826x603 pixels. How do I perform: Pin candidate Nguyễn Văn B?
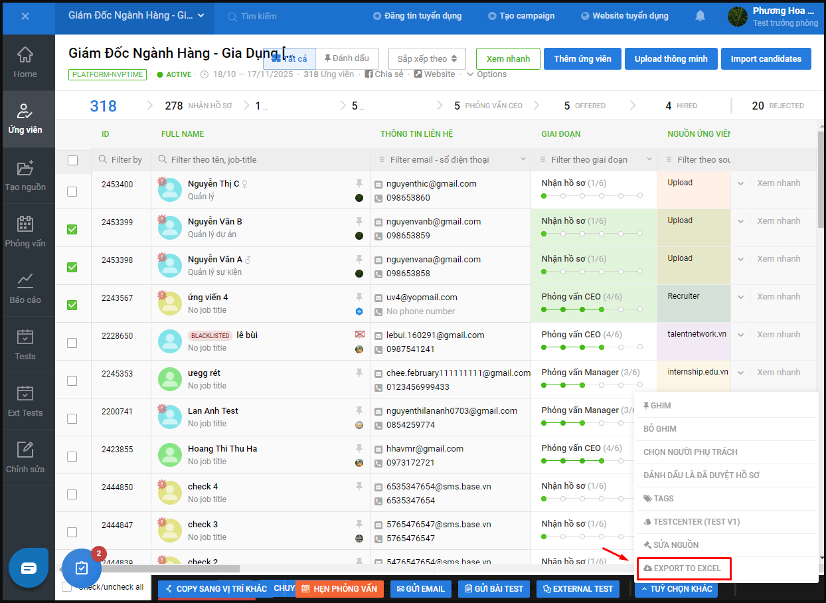coord(359,221)
